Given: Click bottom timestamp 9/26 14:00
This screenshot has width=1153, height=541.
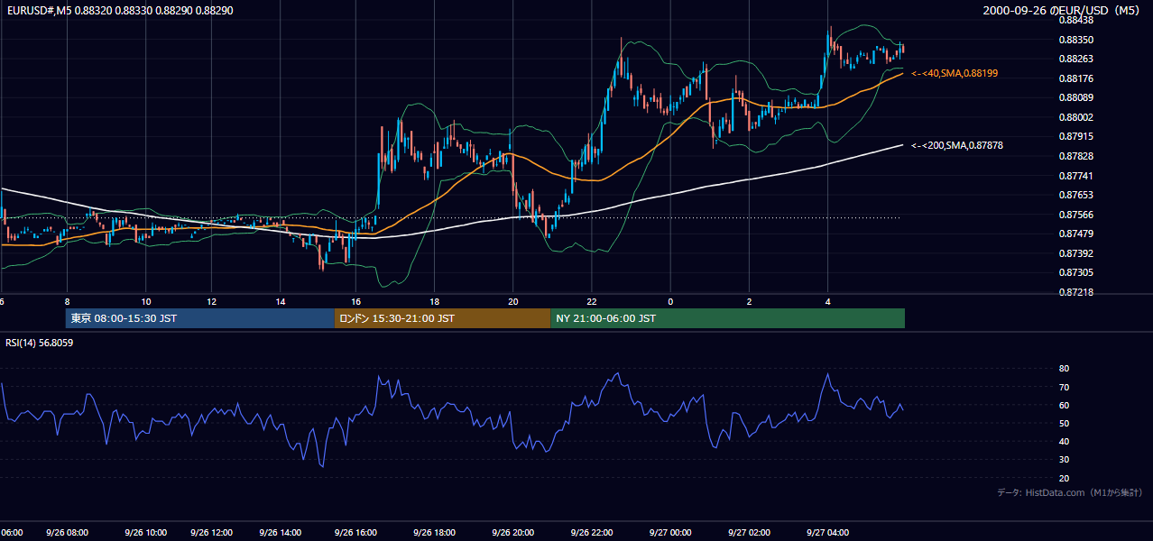Looking at the screenshot, I should click(281, 533).
